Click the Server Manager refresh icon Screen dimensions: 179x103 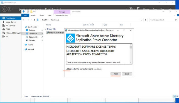(x=131, y=9)
